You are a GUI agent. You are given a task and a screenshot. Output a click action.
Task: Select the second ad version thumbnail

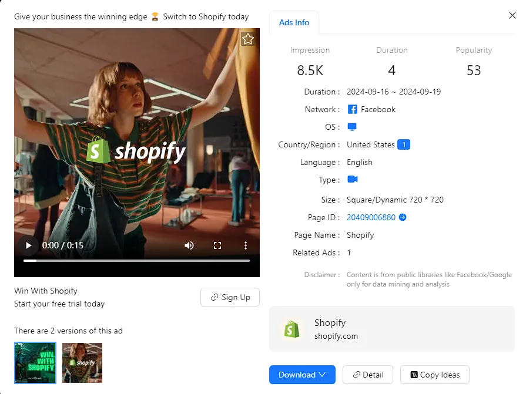82,363
